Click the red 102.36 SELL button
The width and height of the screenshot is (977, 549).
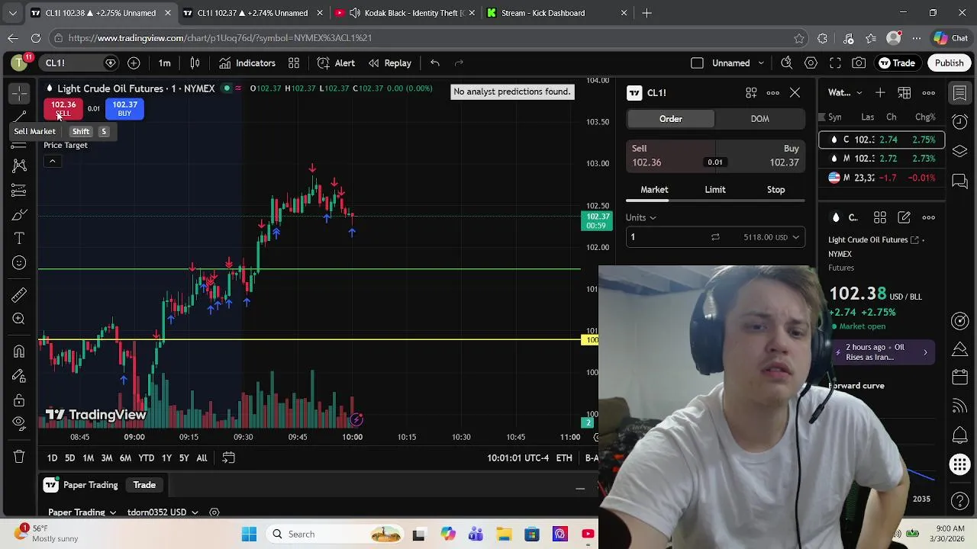click(63, 109)
